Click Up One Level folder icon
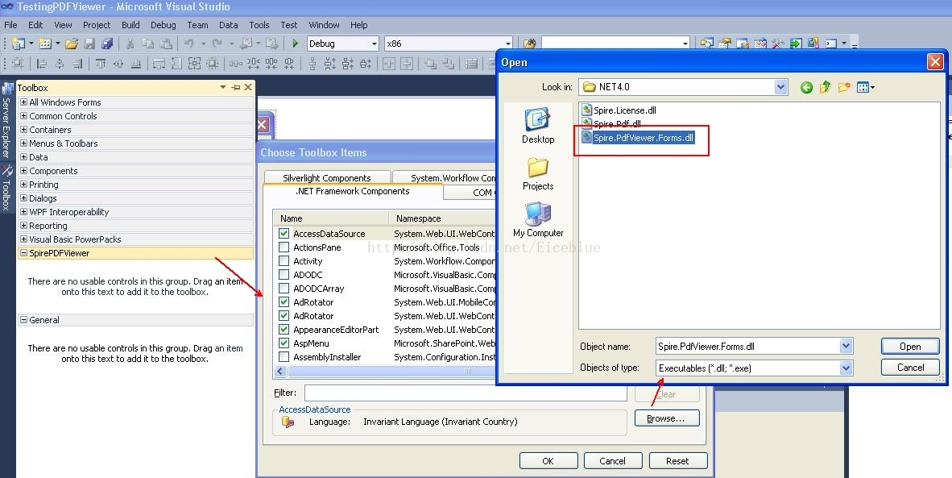The height and width of the screenshot is (478, 952). pos(825,87)
